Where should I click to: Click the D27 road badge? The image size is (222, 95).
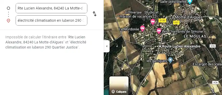click(176, 22)
